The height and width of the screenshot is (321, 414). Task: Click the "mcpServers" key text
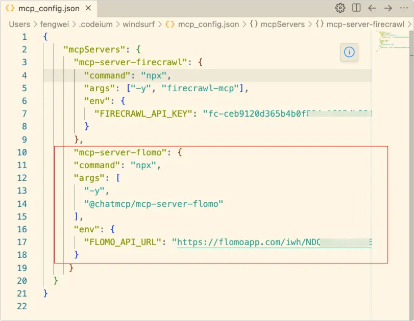pos(94,49)
